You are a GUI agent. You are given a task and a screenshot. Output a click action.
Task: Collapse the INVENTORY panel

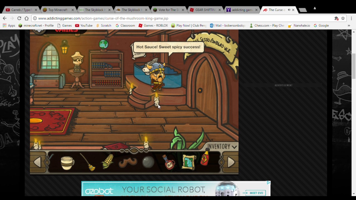[x=222, y=146]
